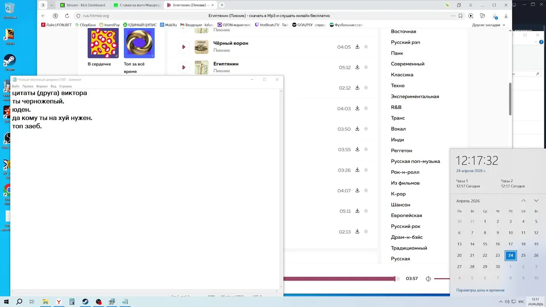Star the 03:55 track
Screen dimensions: 546x307
tap(366, 149)
